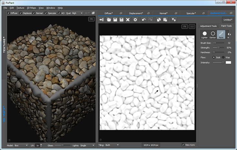Click the UV multiplier stepper arrows
237x150 pixels.
tap(41, 145)
